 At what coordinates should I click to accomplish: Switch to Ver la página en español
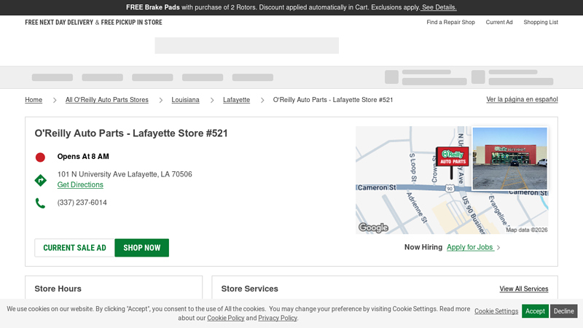522,99
